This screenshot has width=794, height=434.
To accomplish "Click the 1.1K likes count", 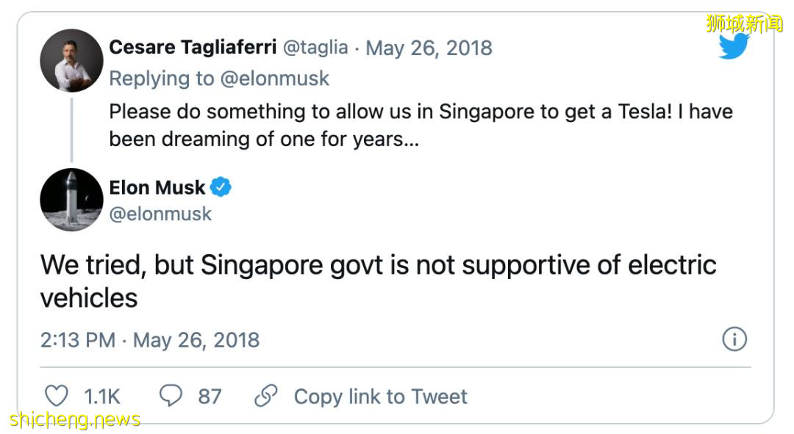I will [101, 397].
